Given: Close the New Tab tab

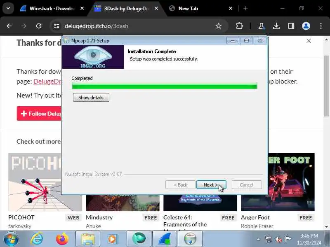Looking at the screenshot, I should point(231,8).
